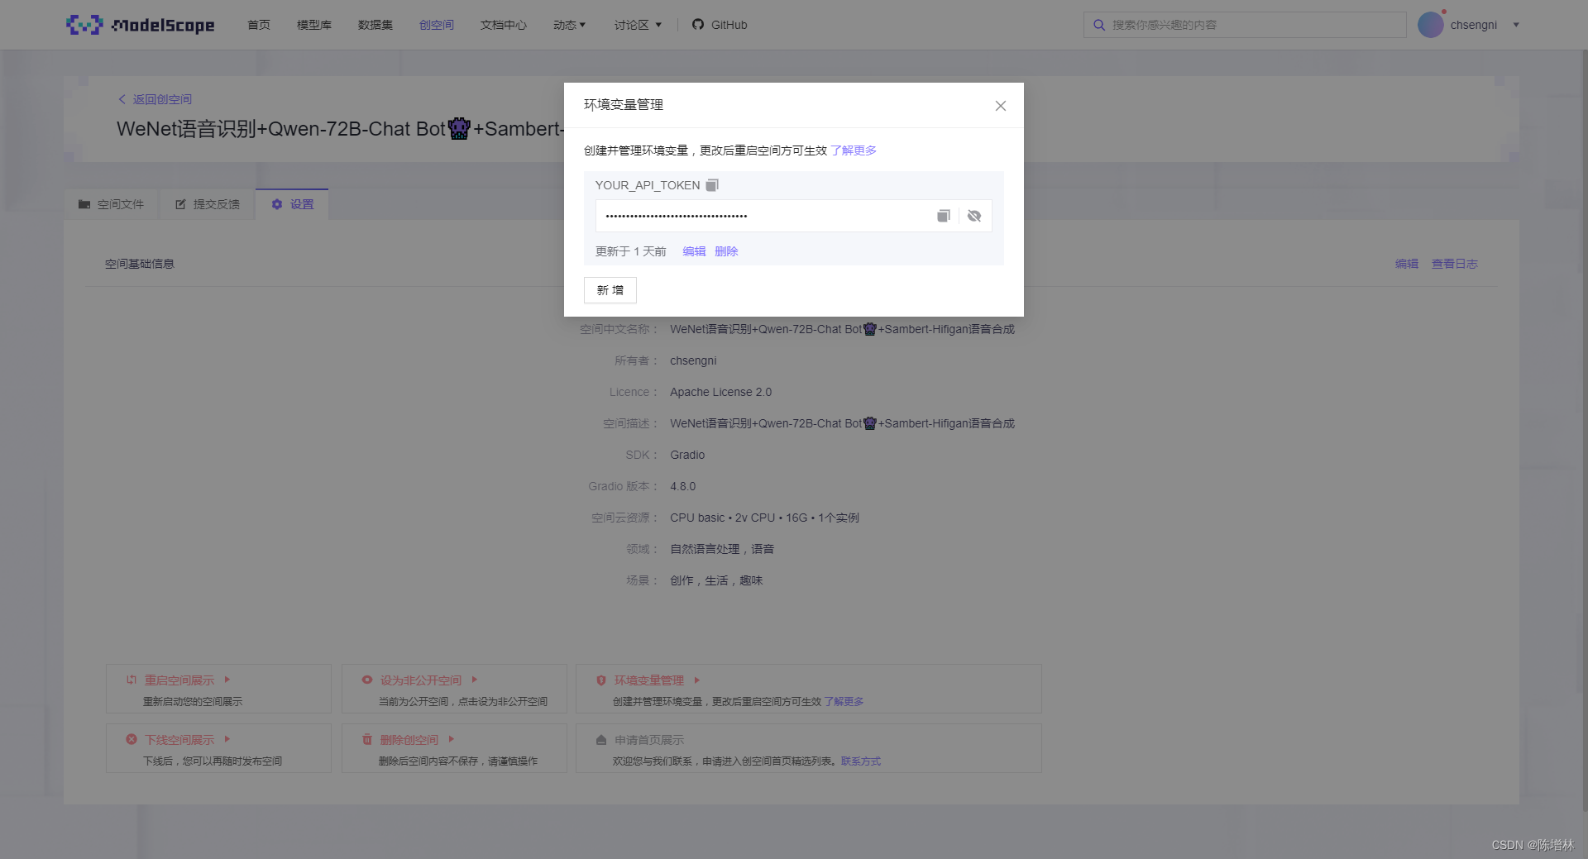Click the Gradio SDK value
The height and width of the screenshot is (859, 1588).
click(x=687, y=455)
